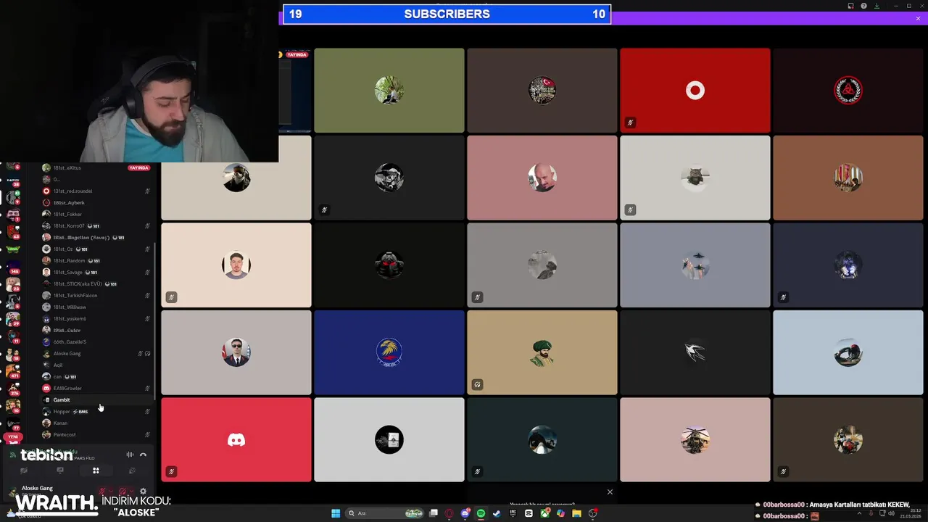Open Xbox app on taskbar
Image resolution: width=928 pixels, height=522 pixels.
tap(544, 513)
